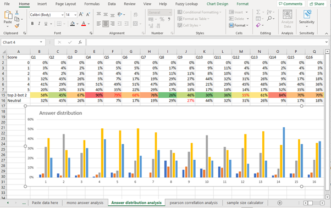Click Increase Indent icon
Image resolution: width=331 pixels, height=208 pixels.
[126, 24]
